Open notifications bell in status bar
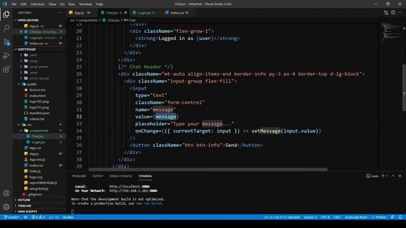This screenshot has height=228, width=406. (x=400, y=217)
